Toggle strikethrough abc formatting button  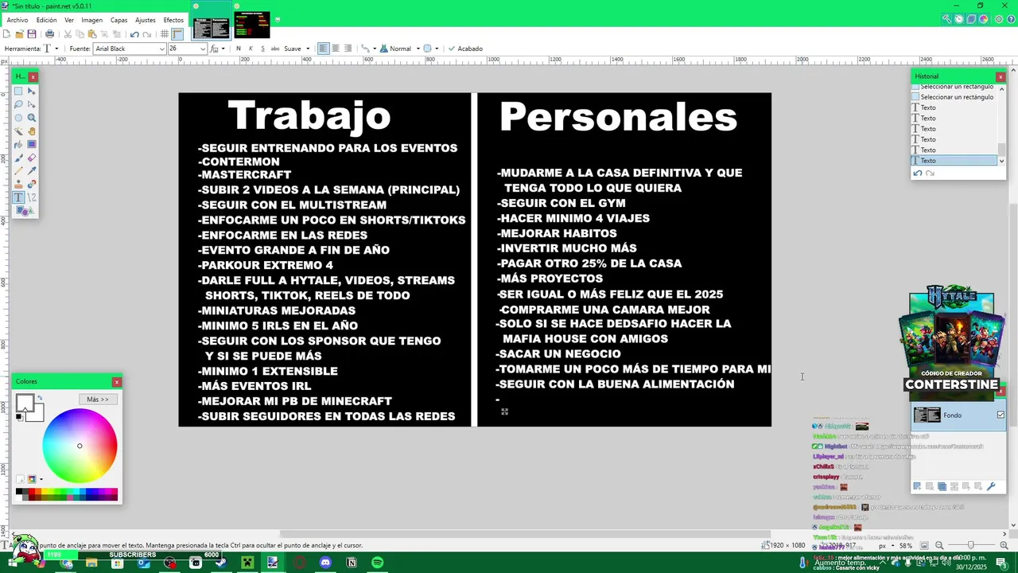click(x=275, y=49)
